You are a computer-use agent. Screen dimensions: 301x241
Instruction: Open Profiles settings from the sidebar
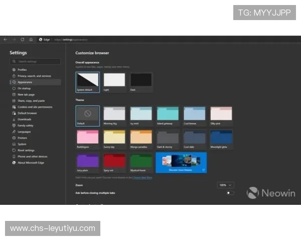tap(22, 70)
